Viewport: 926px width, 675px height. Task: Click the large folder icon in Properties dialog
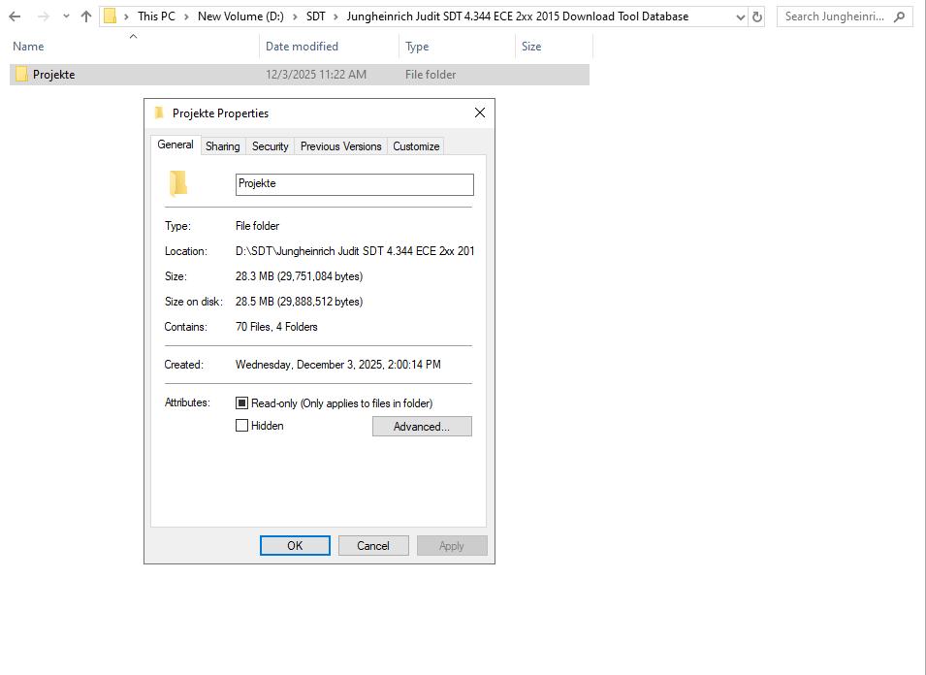(178, 183)
